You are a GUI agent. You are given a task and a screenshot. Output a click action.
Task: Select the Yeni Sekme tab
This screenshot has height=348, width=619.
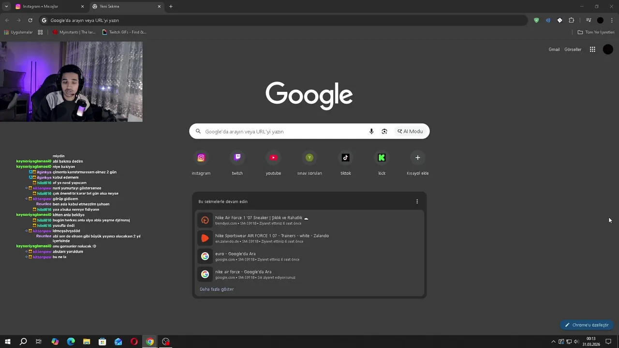[x=127, y=6]
